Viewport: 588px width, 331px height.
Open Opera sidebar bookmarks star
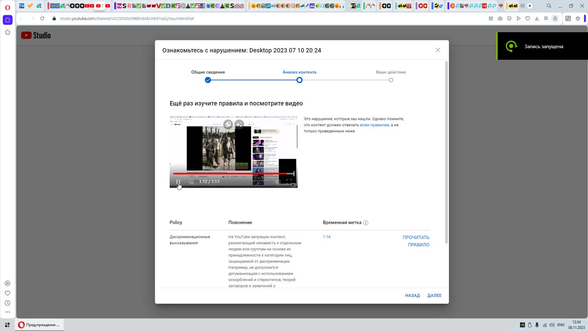pos(7,32)
